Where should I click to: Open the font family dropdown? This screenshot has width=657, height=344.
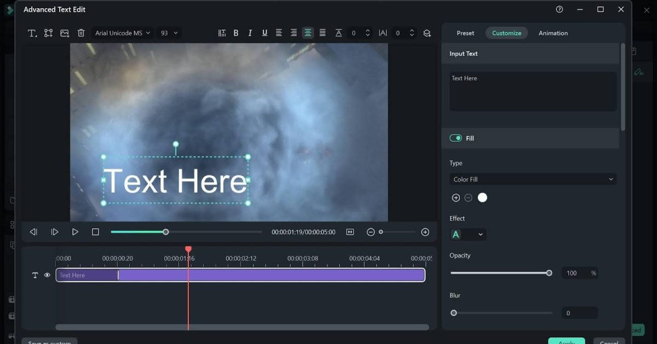(x=122, y=33)
